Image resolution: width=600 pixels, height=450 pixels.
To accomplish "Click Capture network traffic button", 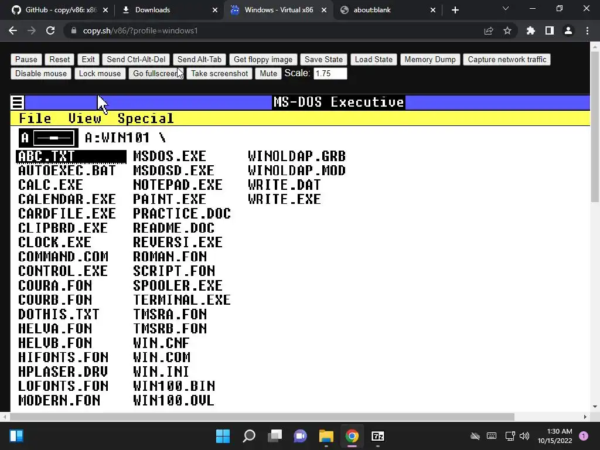I will 507,59.
